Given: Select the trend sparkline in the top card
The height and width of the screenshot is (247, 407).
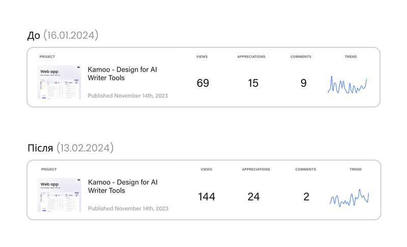Looking at the screenshot, I should click(x=347, y=85).
